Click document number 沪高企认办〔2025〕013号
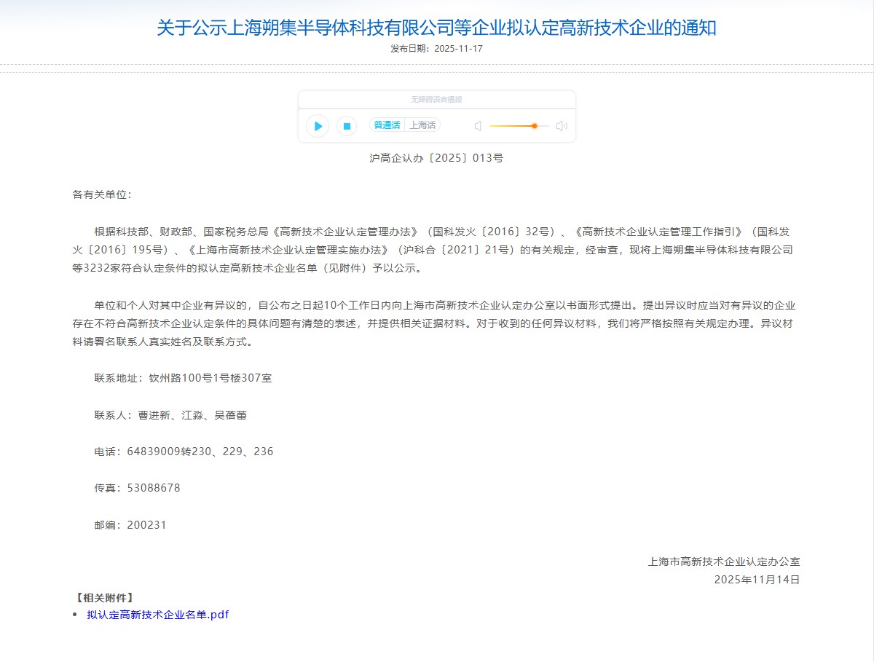This screenshot has height=662, width=874. 436,158
